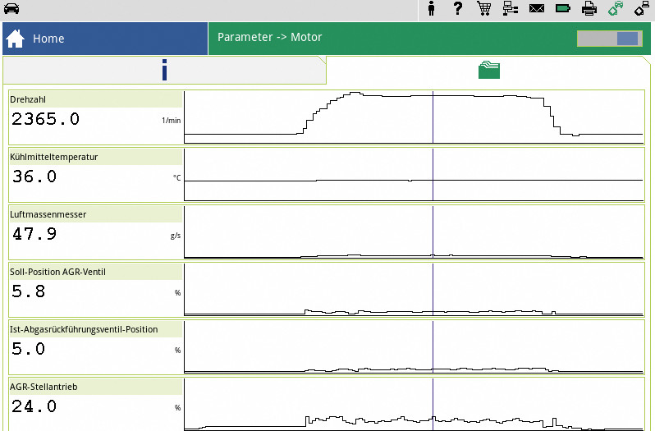The width and height of the screenshot is (655, 431).
Task: Open messages with the envelope icon
Action: [x=536, y=9]
